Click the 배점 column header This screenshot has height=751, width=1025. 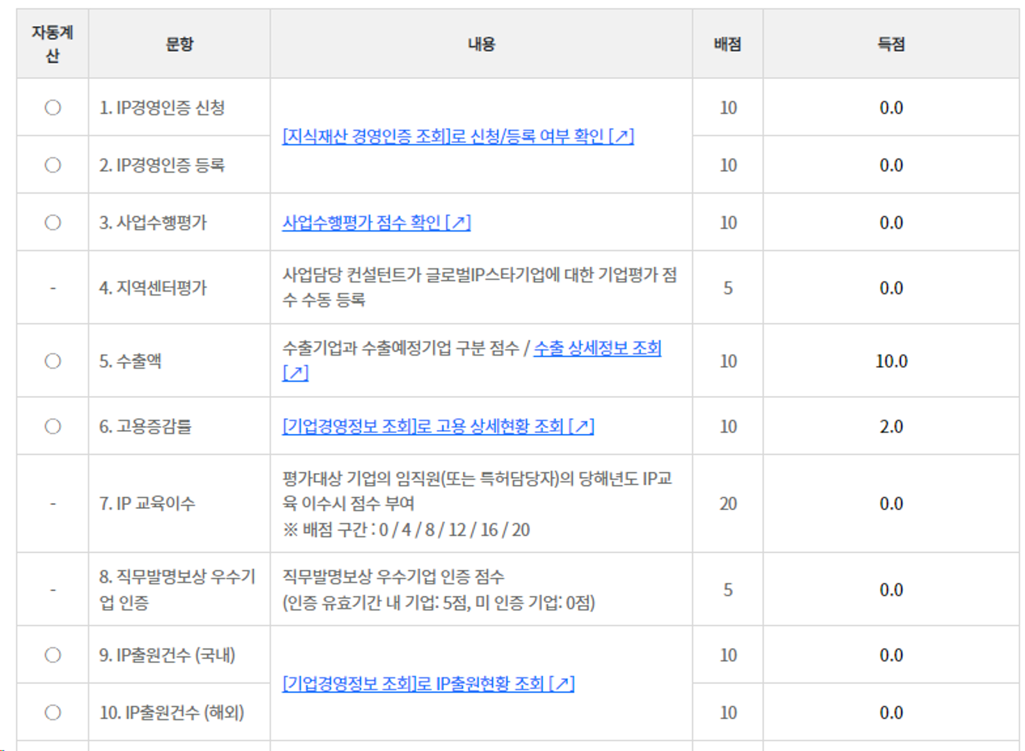(x=727, y=44)
